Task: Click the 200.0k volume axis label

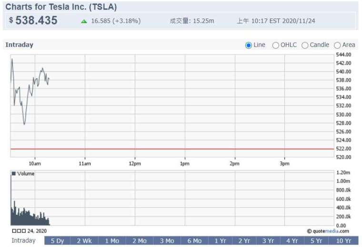Action: pos(343,217)
